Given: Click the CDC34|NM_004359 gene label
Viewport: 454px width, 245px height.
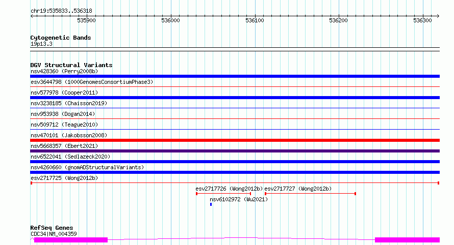Looking at the screenshot, I should (x=54, y=234).
